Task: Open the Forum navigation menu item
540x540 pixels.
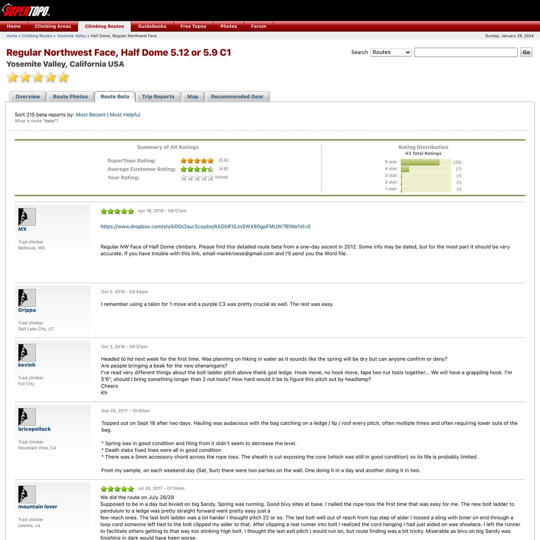Action: 258,26
